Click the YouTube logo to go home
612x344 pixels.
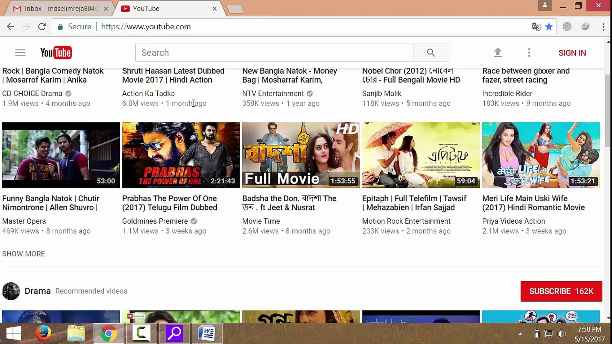(56, 53)
